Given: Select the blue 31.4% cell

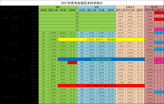Looking at the screenshot, I should tap(159, 33).
